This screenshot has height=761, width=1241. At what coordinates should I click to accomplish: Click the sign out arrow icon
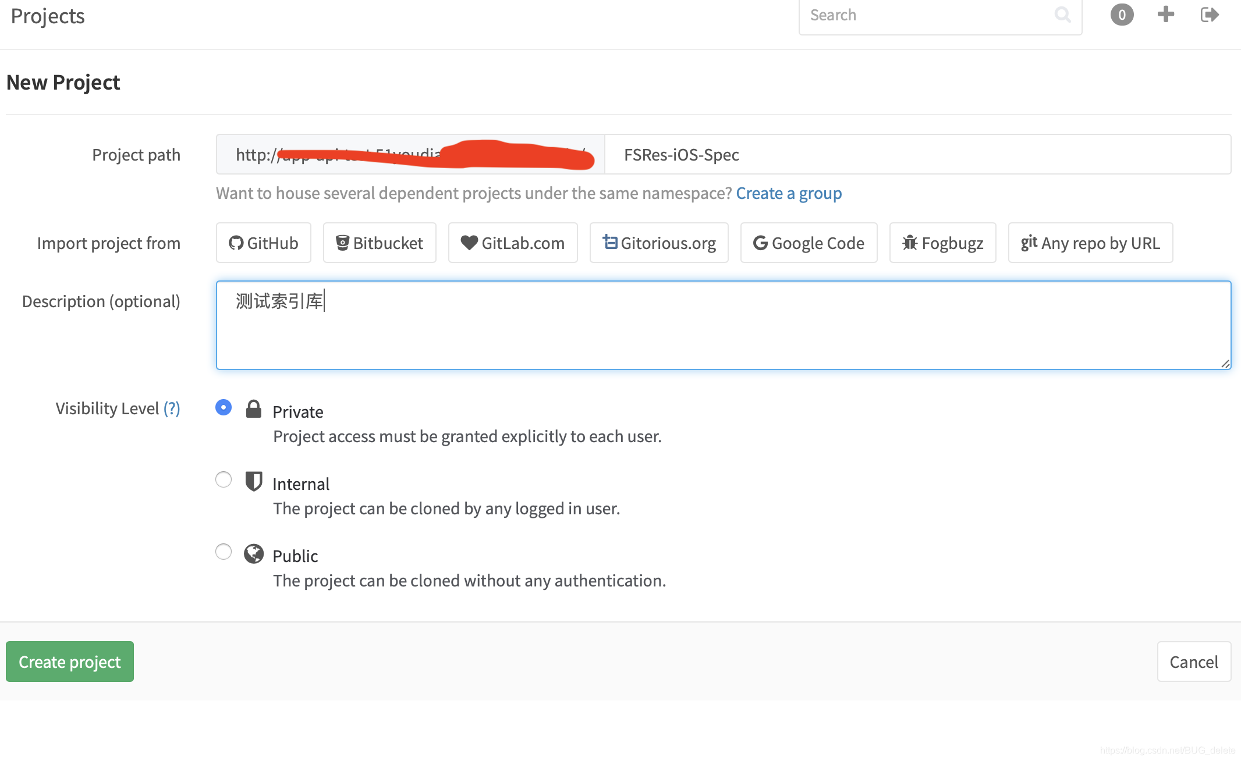(x=1209, y=15)
